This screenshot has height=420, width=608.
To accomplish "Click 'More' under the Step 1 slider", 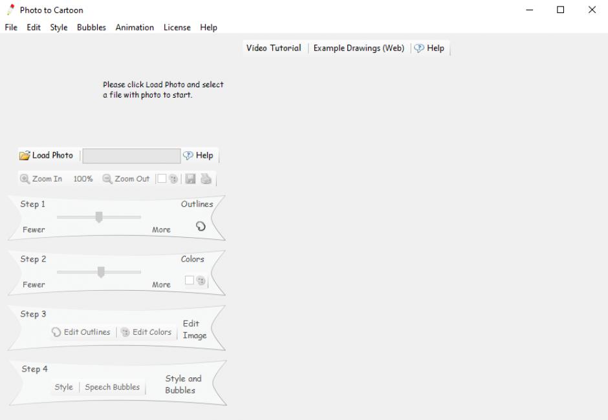I will [x=161, y=230].
